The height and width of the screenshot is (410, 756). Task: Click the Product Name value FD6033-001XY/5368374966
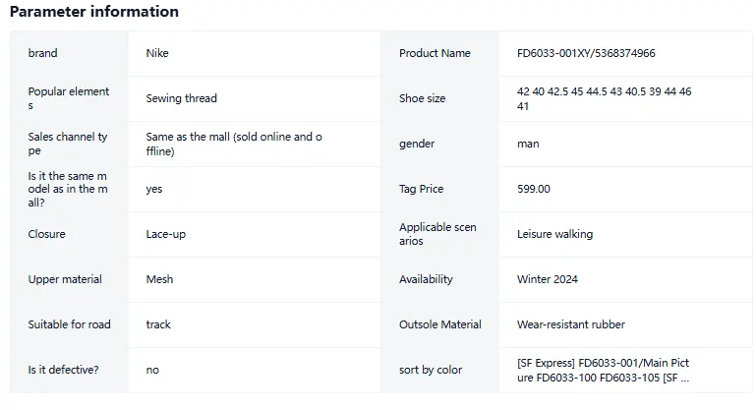click(x=586, y=53)
